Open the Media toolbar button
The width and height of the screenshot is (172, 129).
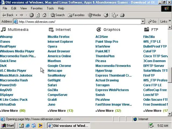pyautogui.click(x=94, y=15)
